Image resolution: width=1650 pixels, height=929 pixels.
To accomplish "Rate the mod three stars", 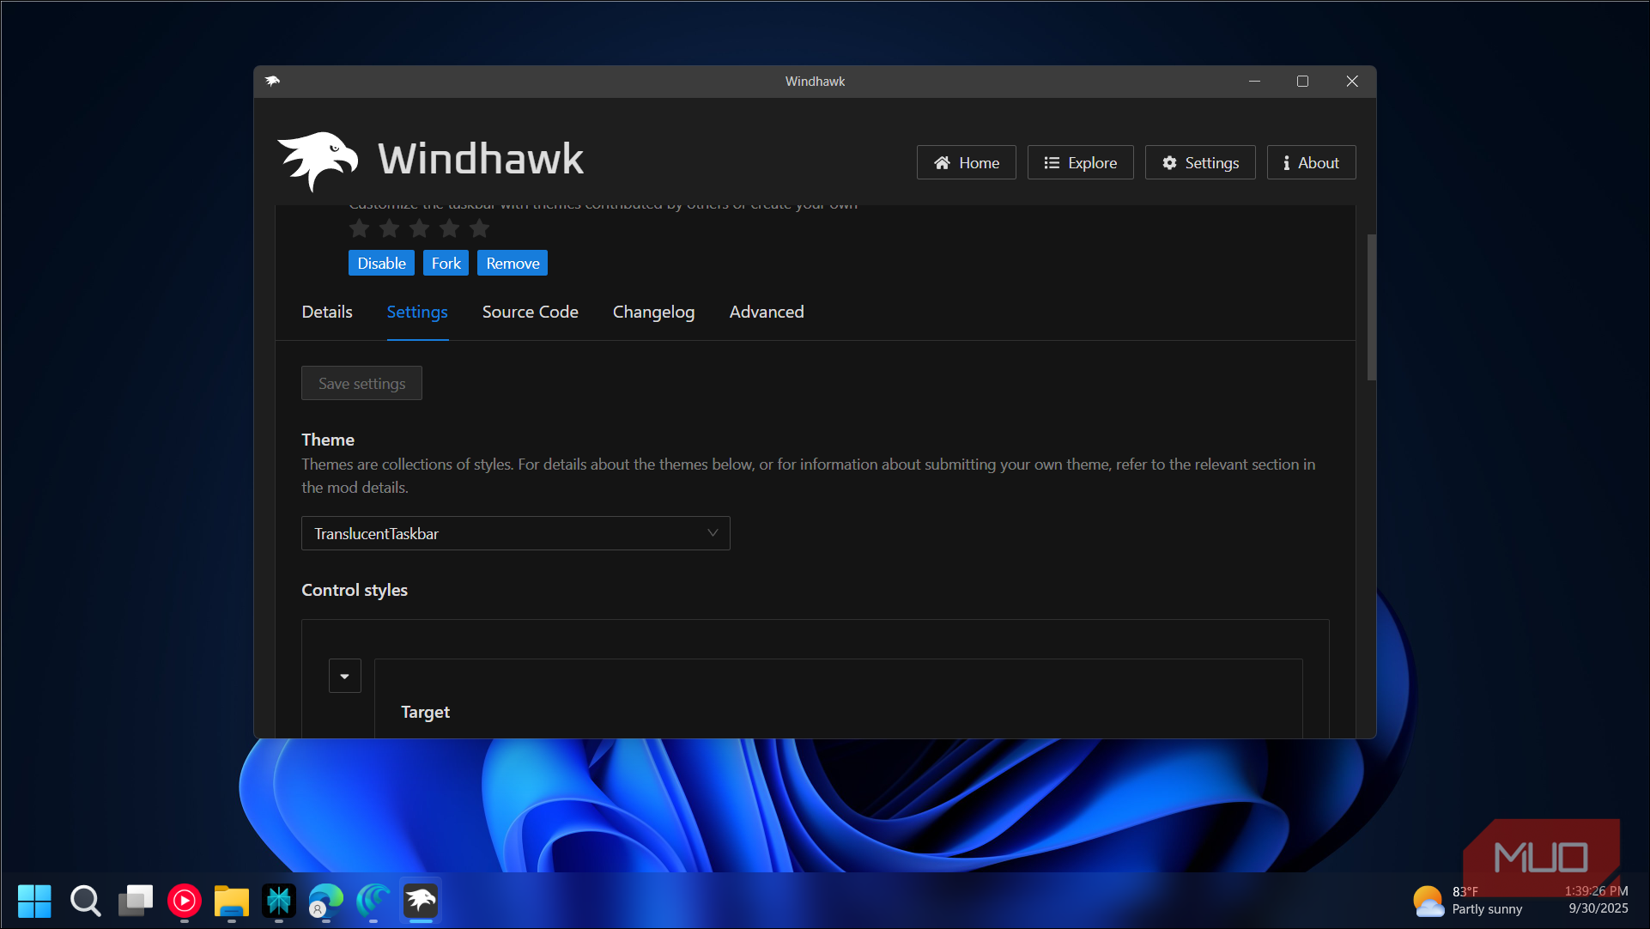I will 419,228.
